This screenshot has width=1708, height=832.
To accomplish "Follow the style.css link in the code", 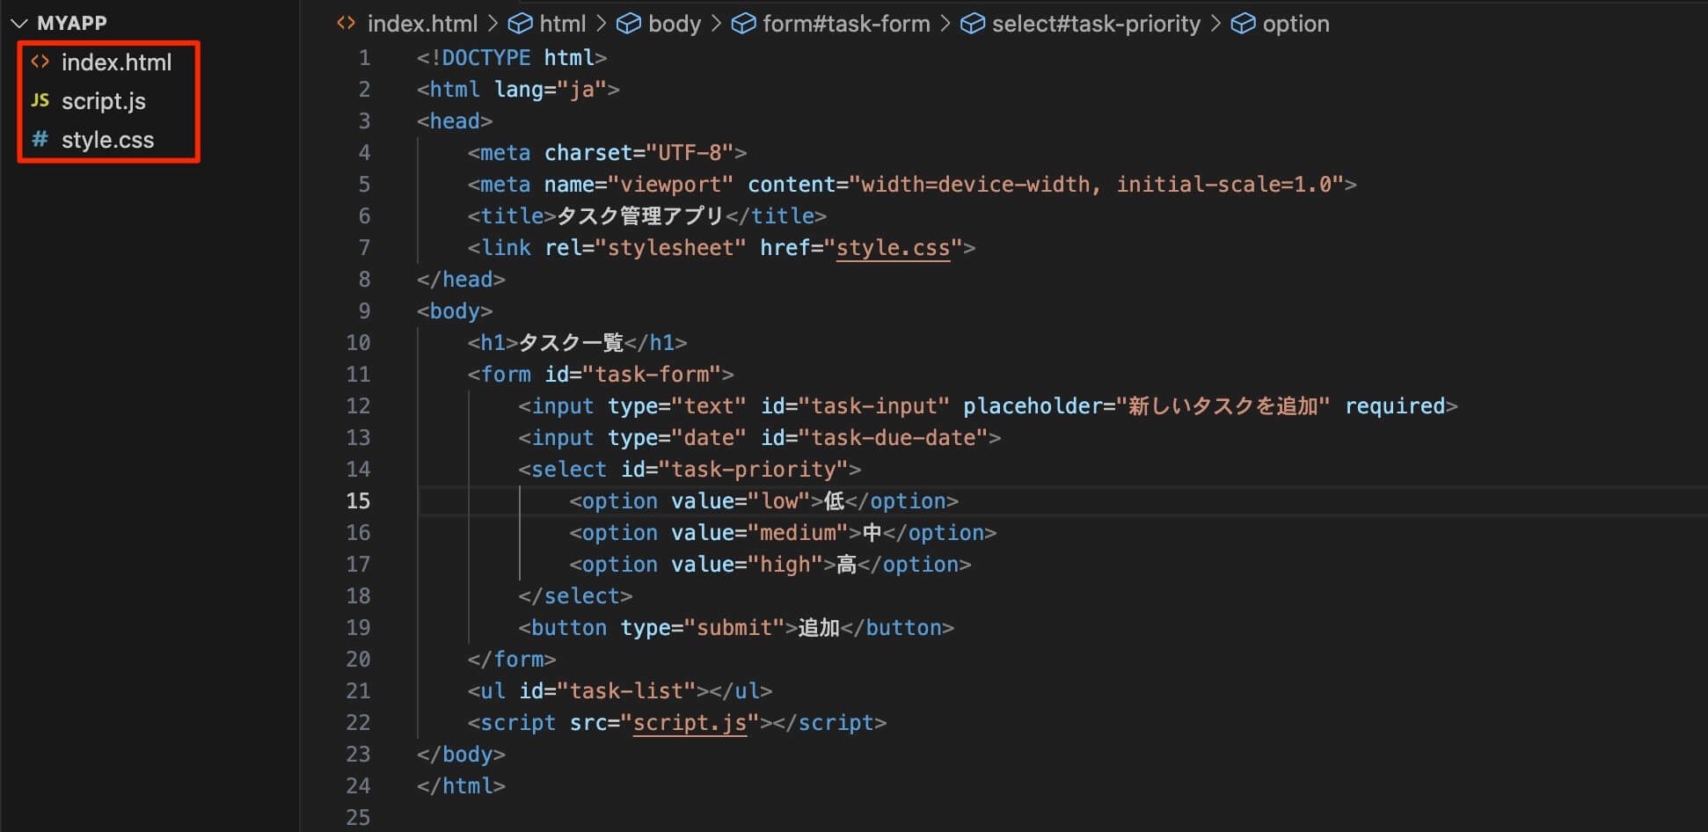I will pyautogui.click(x=893, y=248).
